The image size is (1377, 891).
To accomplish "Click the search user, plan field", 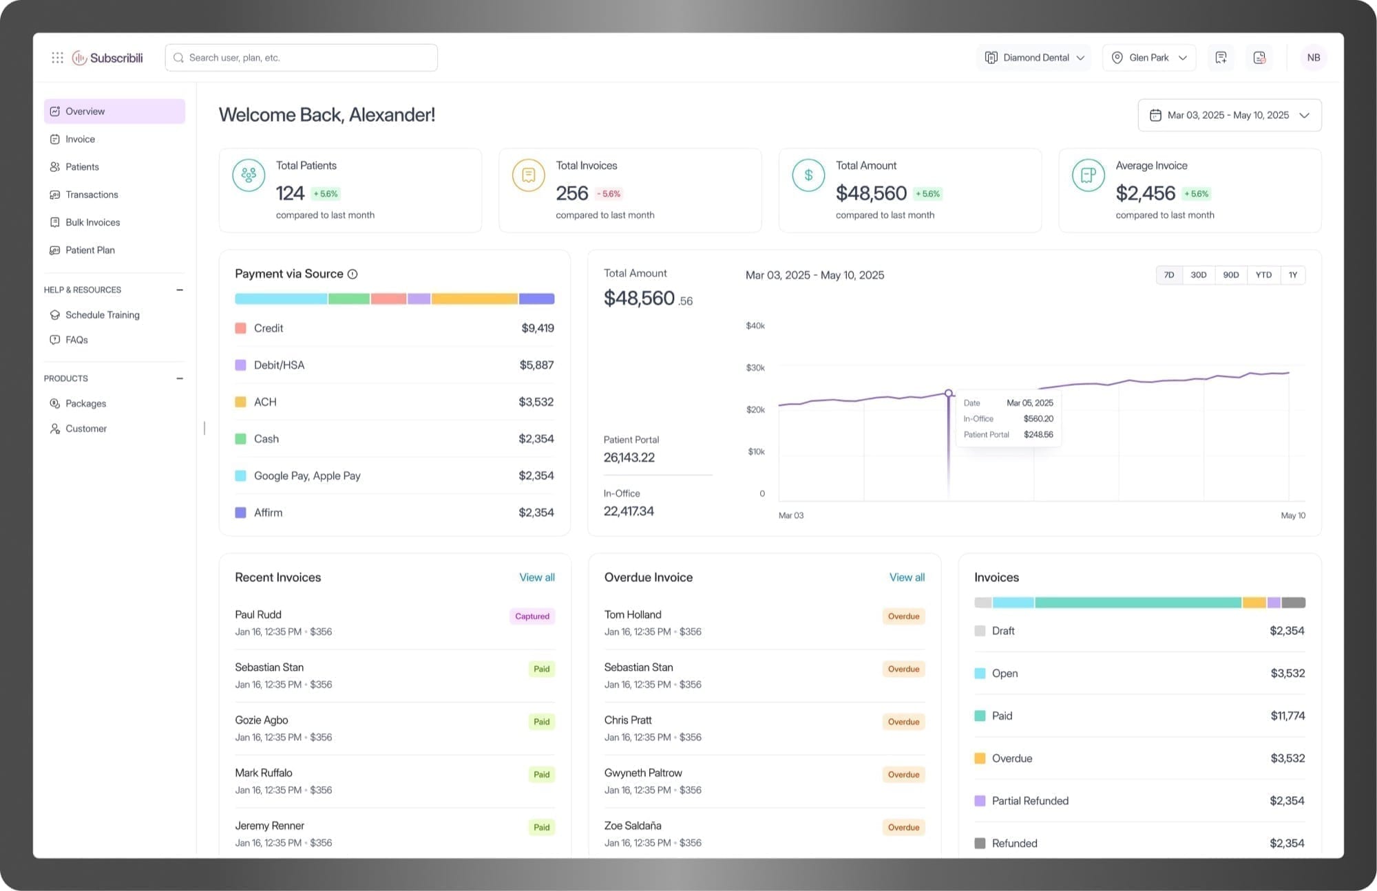I will [301, 58].
